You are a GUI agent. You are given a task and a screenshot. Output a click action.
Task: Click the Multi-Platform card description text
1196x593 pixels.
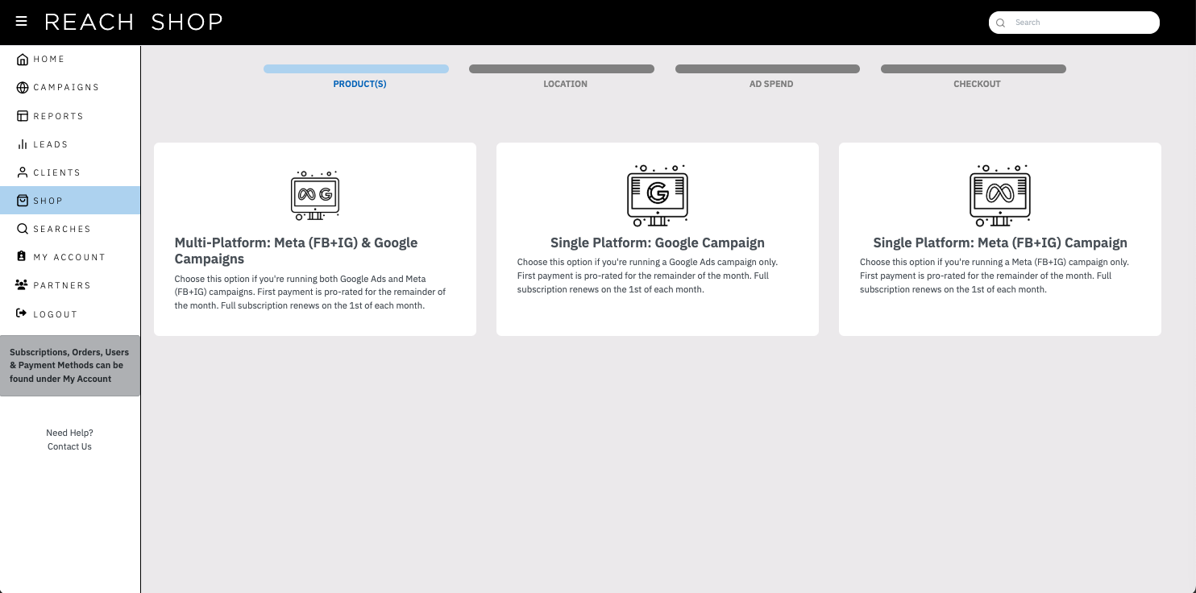click(310, 292)
